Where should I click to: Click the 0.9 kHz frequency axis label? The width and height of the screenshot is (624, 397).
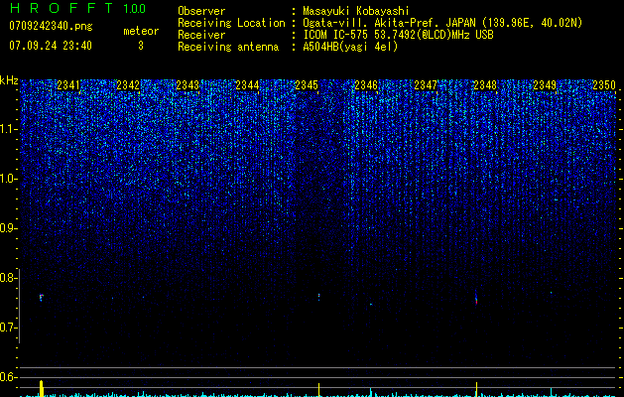9,228
